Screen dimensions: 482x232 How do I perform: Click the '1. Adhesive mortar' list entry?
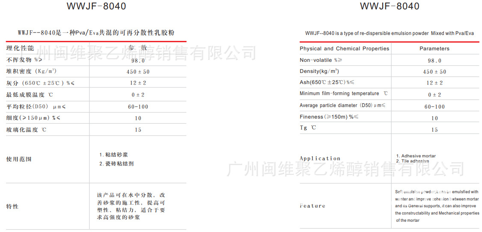click(x=416, y=156)
